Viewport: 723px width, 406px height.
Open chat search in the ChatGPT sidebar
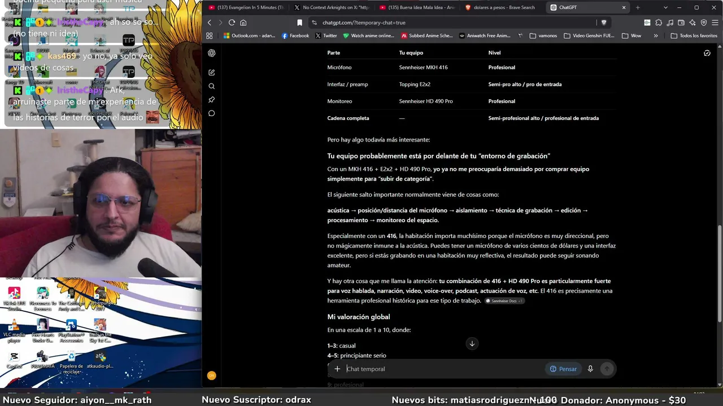click(x=212, y=86)
